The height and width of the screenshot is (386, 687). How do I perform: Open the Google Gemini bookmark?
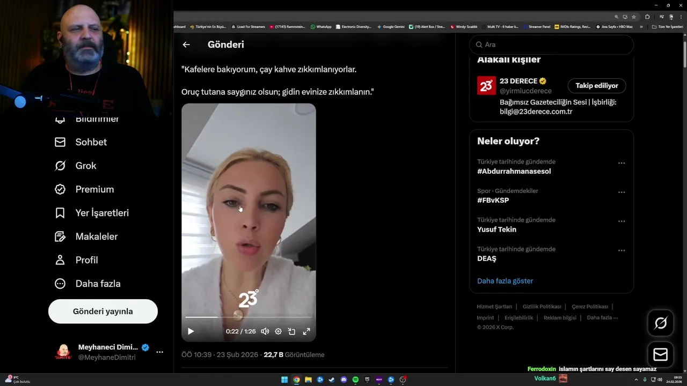391,27
